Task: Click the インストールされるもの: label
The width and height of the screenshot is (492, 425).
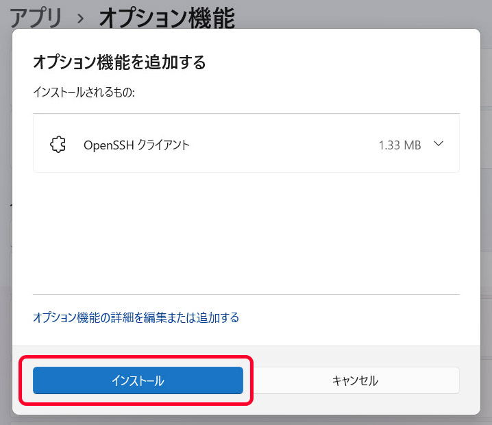Action: pos(84,93)
